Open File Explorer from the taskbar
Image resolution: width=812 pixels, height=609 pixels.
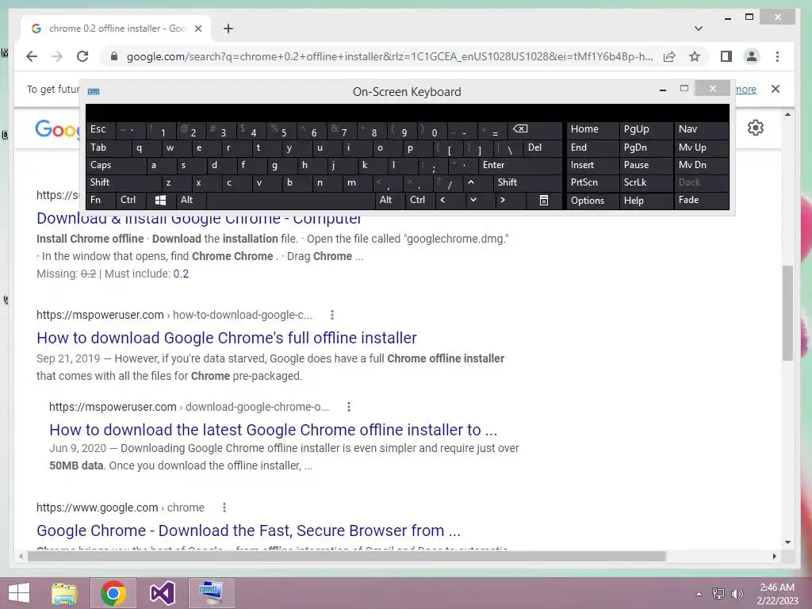click(64, 593)
